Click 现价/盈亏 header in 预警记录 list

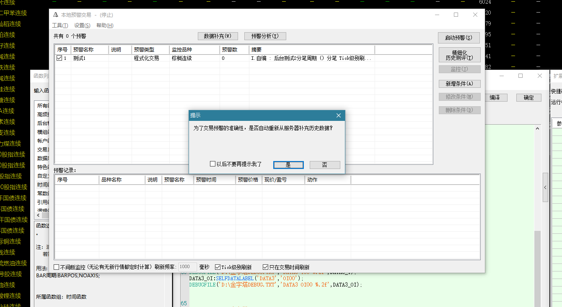(284, 180)
